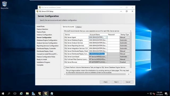170x96 pixels.
Task: Open Task View in taskbar
Action: tap(15, 94)
